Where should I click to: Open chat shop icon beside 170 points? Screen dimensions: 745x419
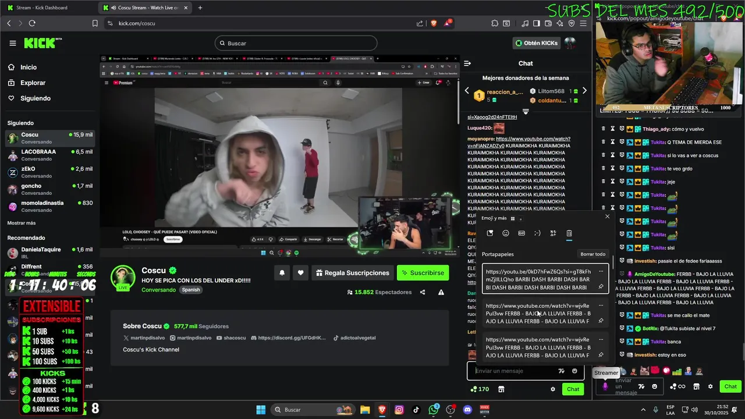501,389
